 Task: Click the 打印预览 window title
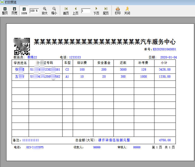point(11,2)
